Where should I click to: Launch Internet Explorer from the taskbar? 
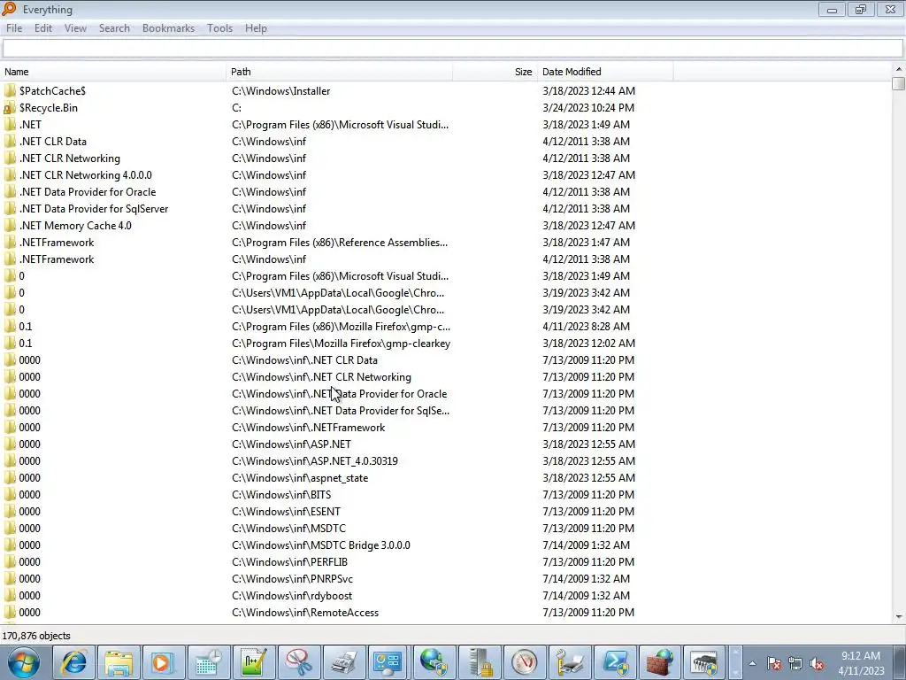tap(74, 662)
